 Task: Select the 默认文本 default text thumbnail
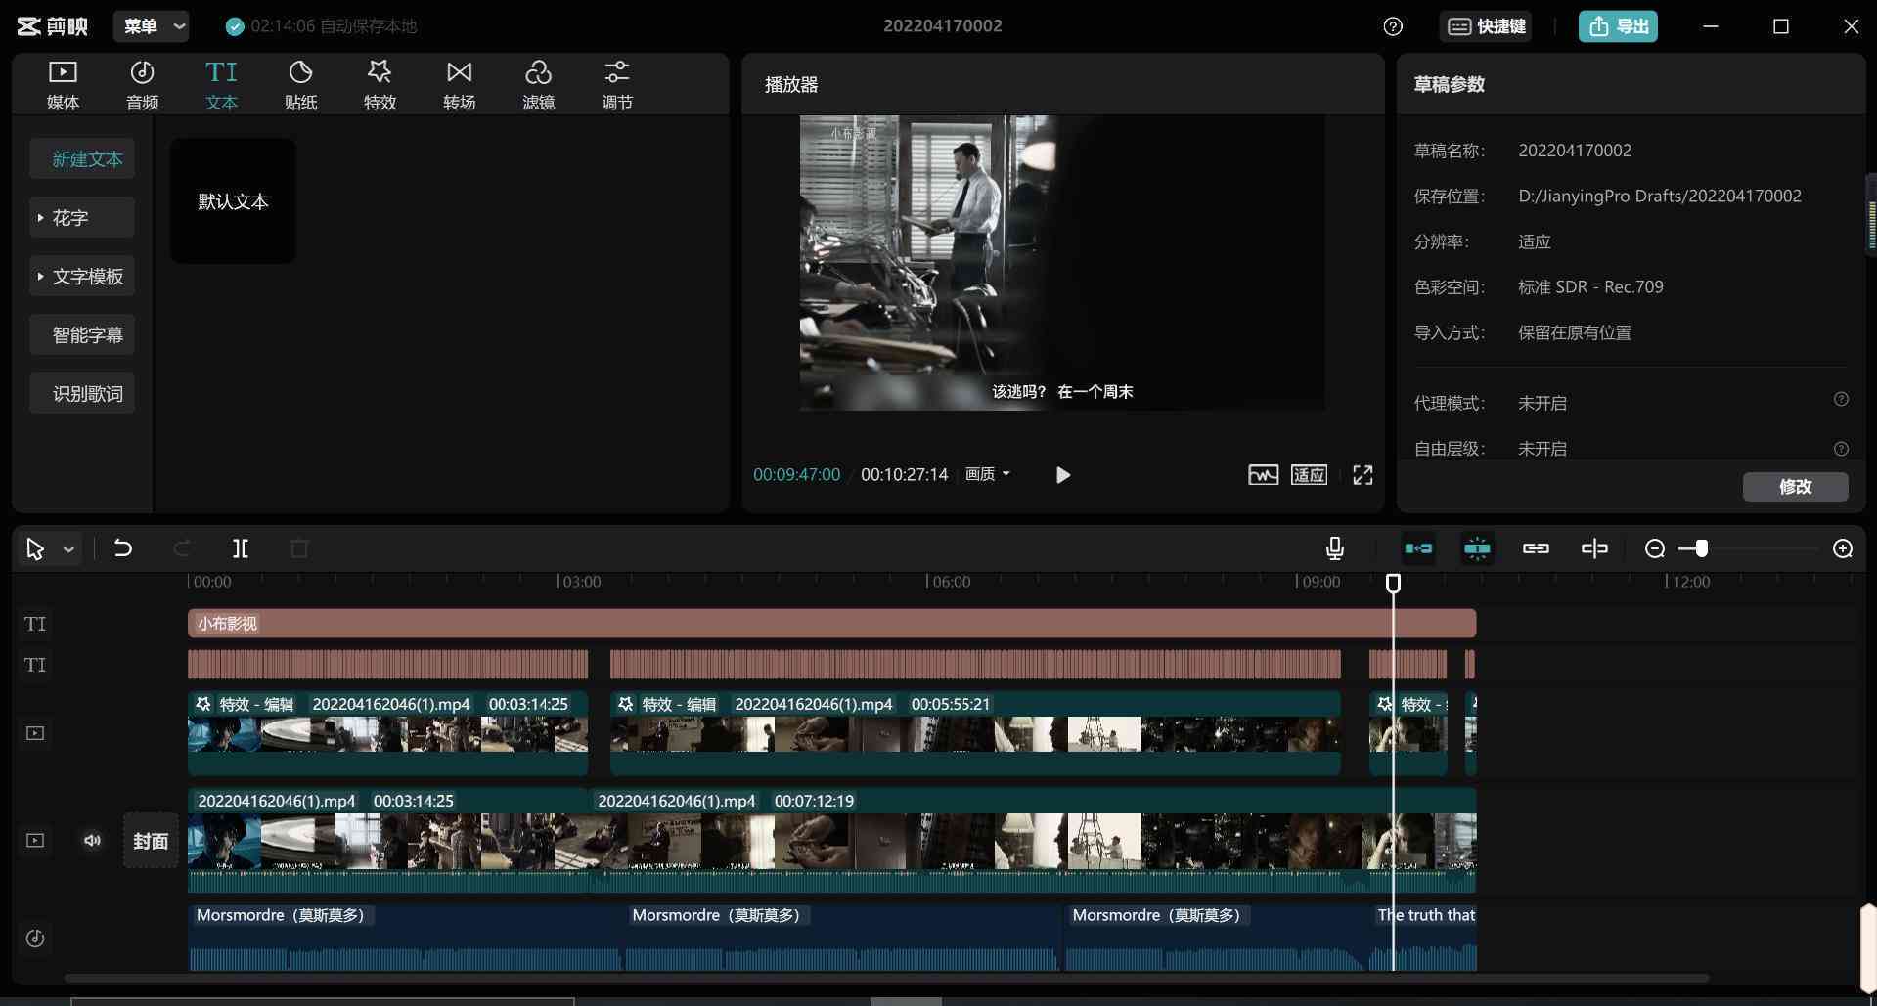click(233, 201)
